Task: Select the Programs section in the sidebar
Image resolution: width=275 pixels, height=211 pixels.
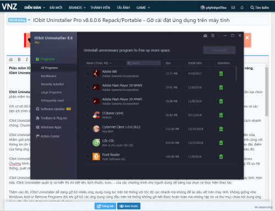Action: coord(45,59)
